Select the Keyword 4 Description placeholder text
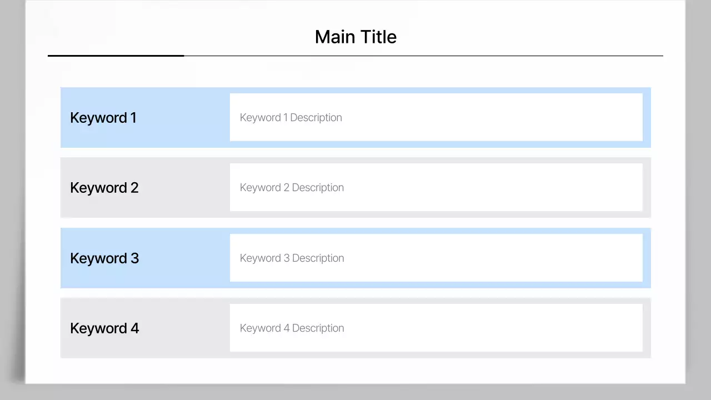Viewport: 711px width, 400px height. click(292, 328)
